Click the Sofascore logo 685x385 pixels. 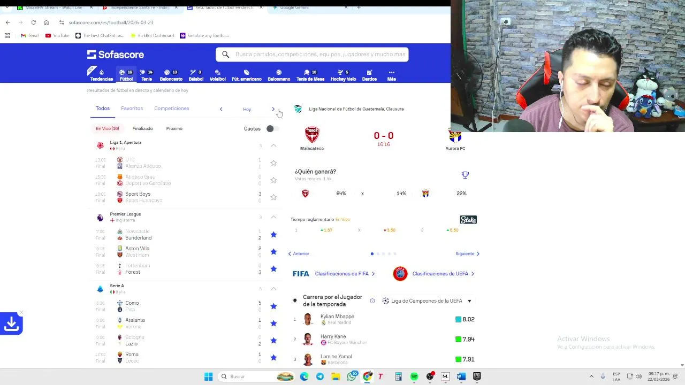(x=116, y=55)
